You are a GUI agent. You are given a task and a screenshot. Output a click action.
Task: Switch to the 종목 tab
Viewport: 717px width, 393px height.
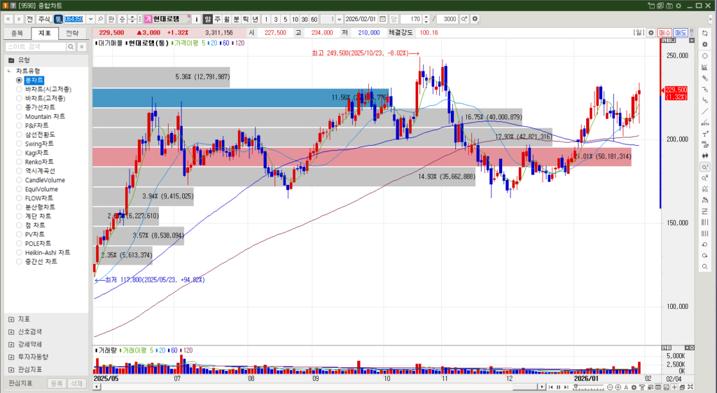(18, 33)
